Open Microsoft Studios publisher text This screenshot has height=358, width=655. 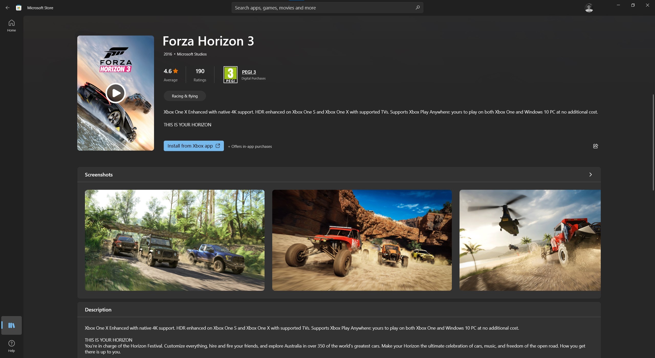[192, 54]
